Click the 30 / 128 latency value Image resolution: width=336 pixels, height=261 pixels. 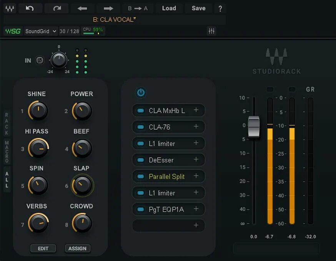(69, 31)
